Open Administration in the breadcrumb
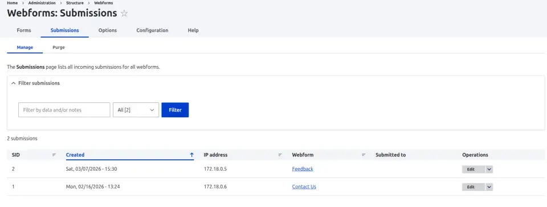Image resolution: width=547 pixels, height=207 pixels. point(42,3)
